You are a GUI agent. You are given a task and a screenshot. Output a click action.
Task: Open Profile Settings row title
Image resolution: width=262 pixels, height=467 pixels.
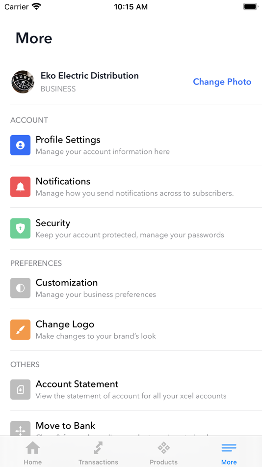click(68, 140)
